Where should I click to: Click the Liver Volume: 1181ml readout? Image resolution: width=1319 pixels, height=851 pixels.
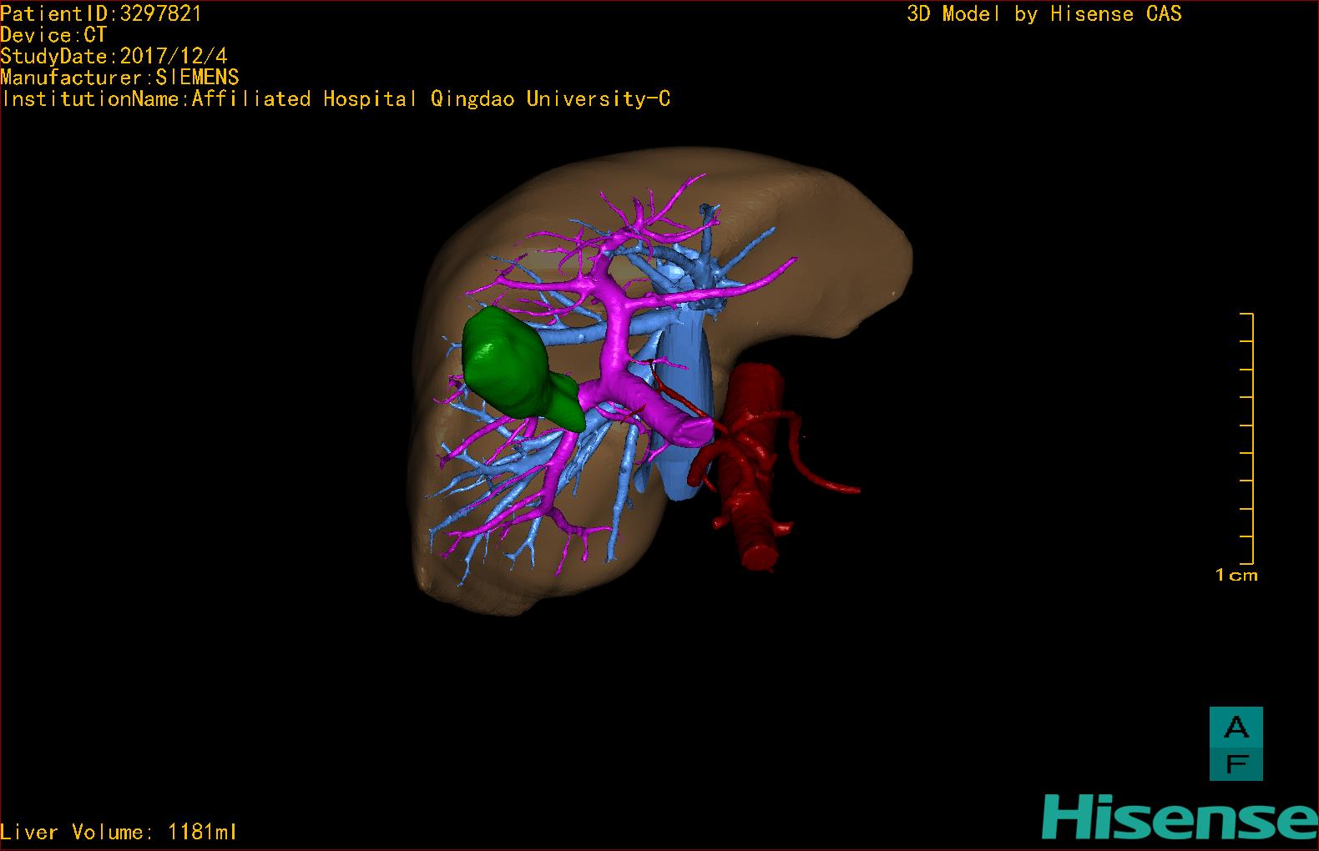[x=119, y=832]
